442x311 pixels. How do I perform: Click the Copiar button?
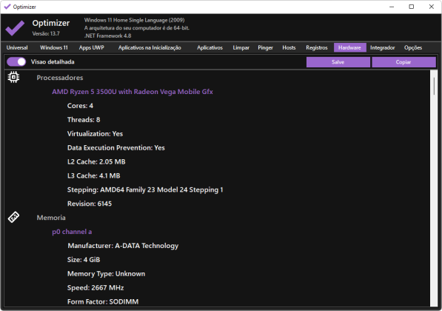404,62
